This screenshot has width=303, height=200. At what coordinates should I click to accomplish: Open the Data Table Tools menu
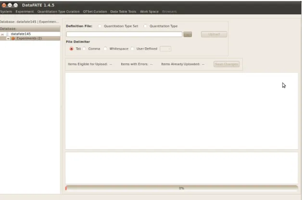click(123, 12)
